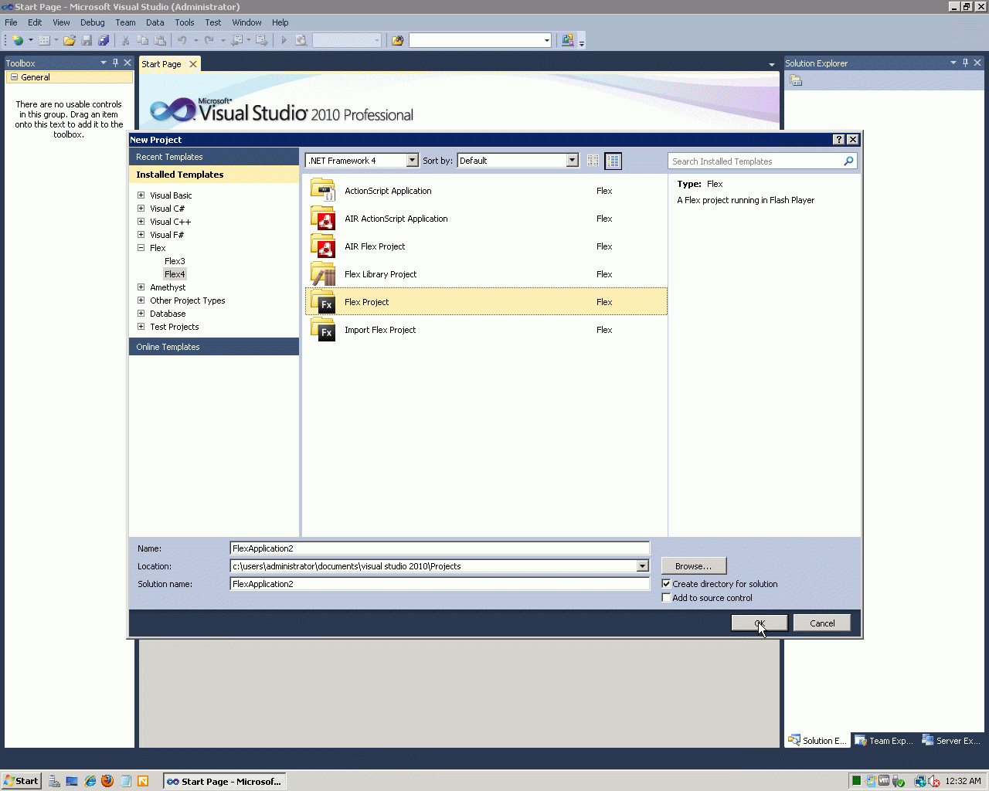Click the Save toolbar icon
989x791 pixels.
pos(87,40)
